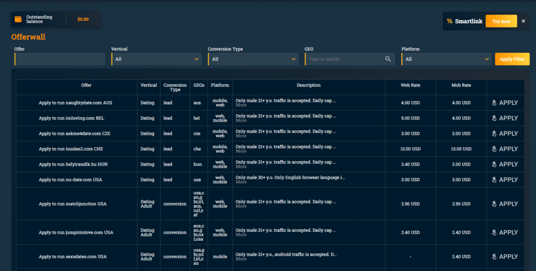Click the Offer filter input field

[60, 59]
